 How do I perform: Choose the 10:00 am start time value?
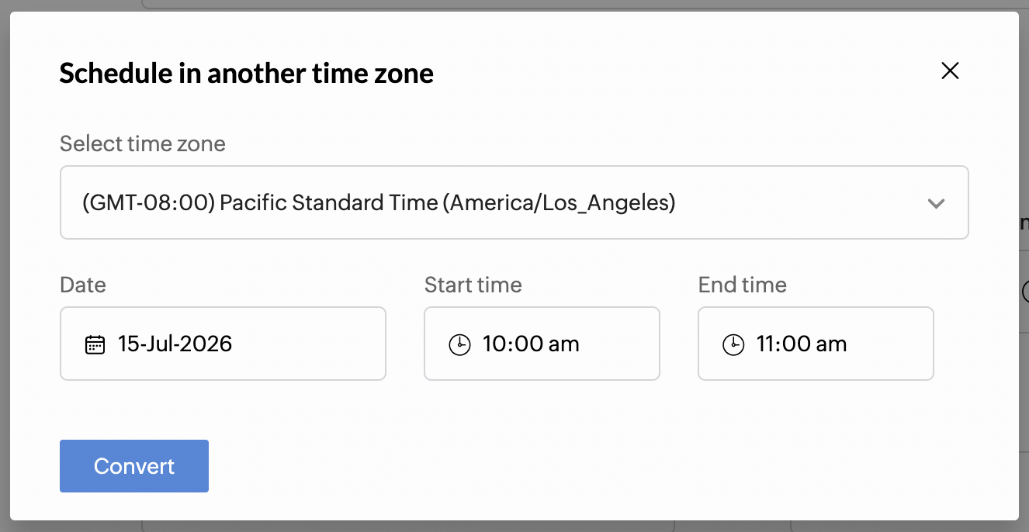[531, 344]
